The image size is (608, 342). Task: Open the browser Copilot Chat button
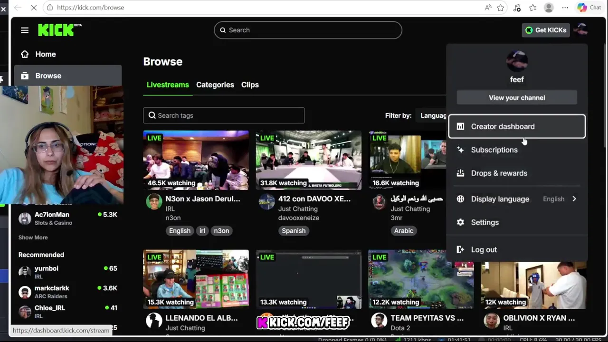tap(589, 8)
